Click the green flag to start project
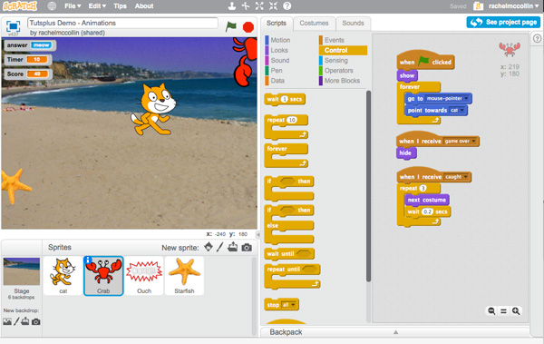This screenshot has width=544, height=344. 230,26
